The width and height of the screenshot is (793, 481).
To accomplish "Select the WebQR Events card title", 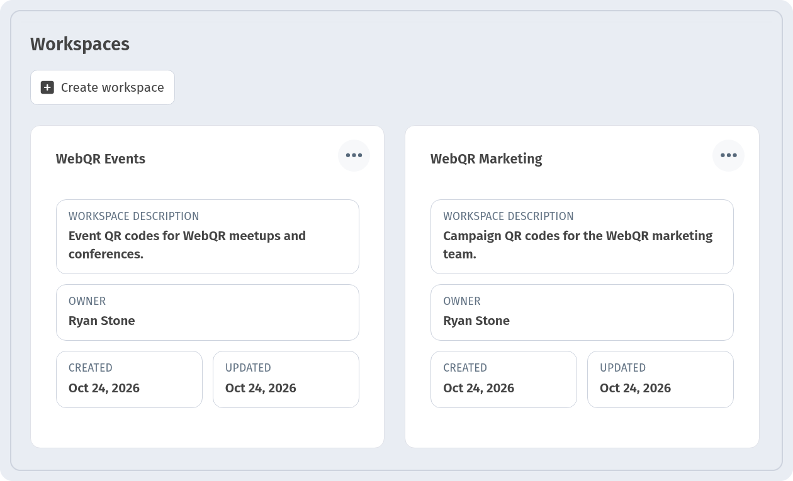I will pyautogui.click(x=101, y=159).
